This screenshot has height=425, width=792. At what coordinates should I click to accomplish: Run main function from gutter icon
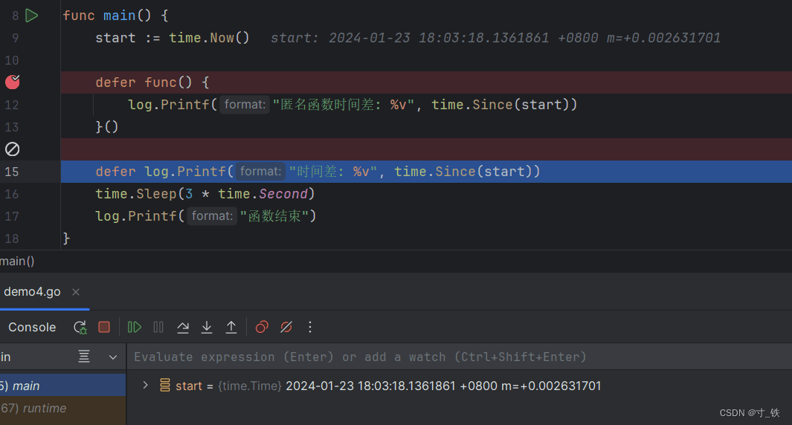tap(31, 15)
